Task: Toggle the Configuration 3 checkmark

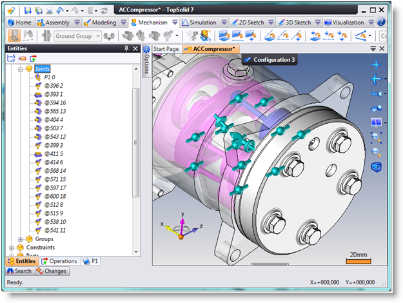Action: (x=247, y=60)
